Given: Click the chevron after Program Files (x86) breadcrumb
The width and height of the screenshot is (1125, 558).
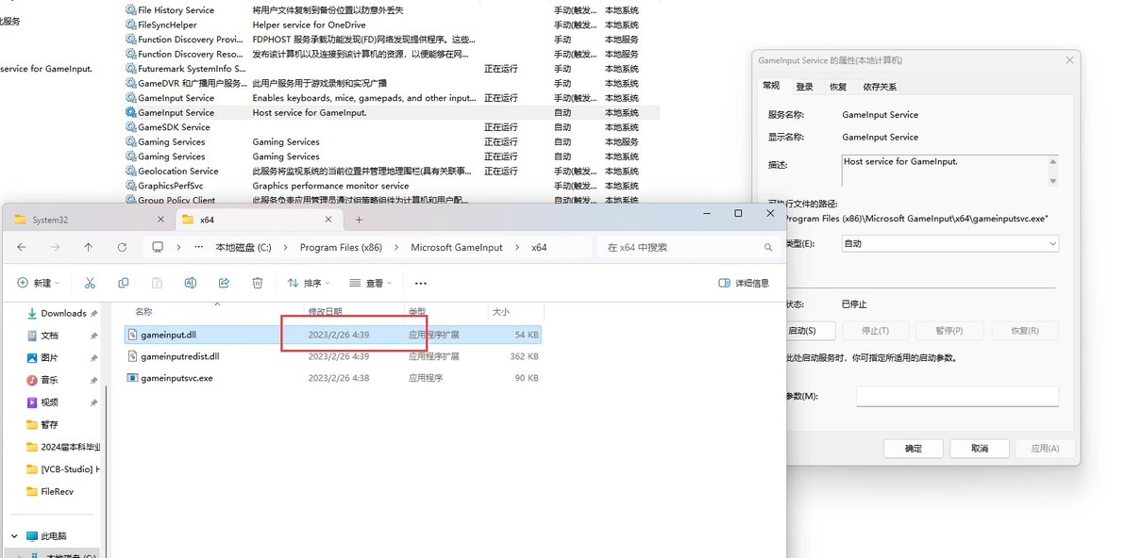Looking at the screenshot, I should pos(396,247).
